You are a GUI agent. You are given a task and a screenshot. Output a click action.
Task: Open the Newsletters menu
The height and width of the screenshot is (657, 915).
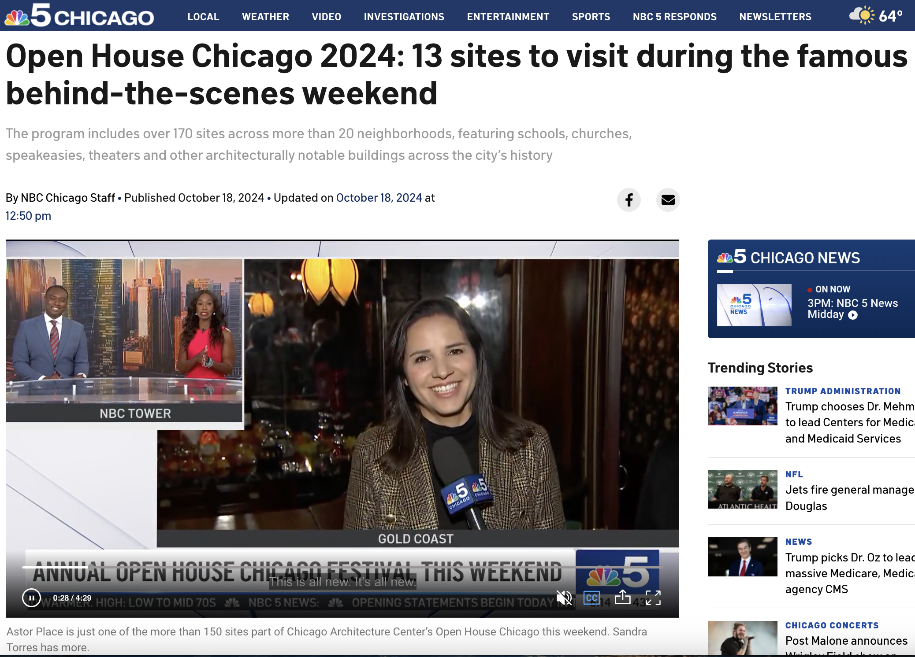tap(775, 17)
